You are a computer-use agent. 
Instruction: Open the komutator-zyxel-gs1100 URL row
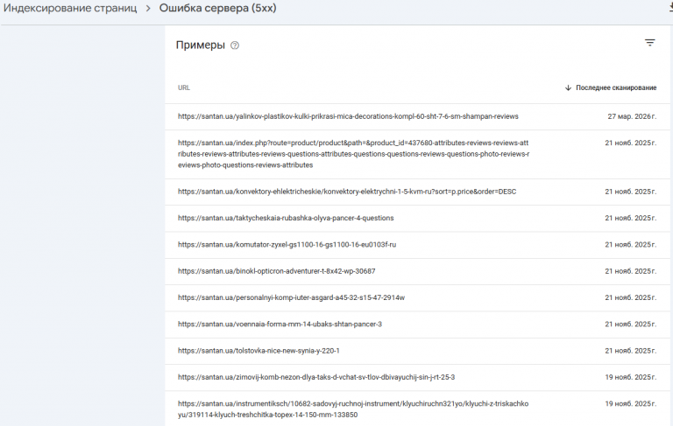(x=293, y=244)
